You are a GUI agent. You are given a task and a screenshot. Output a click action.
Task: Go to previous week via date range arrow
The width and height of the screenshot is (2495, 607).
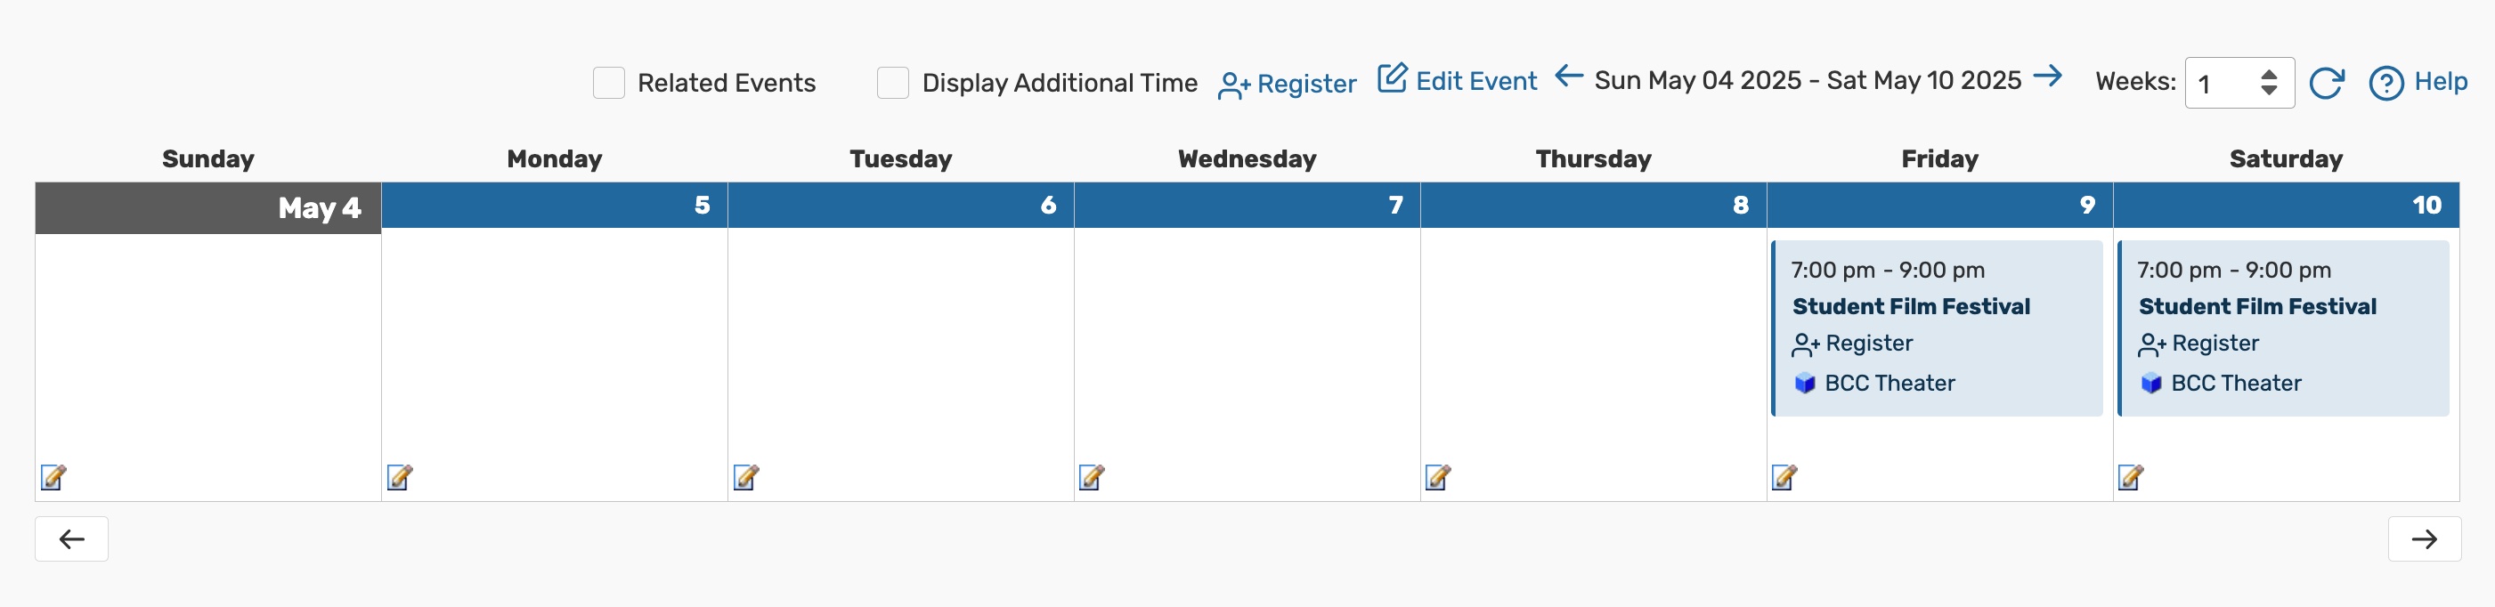pos(1569,77)
